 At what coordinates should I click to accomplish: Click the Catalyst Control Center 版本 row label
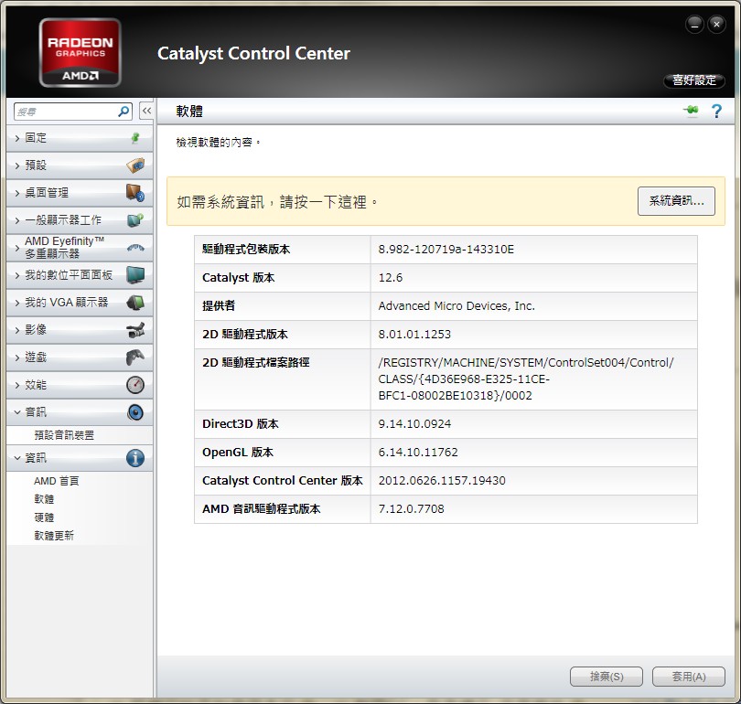pos(282,481)
